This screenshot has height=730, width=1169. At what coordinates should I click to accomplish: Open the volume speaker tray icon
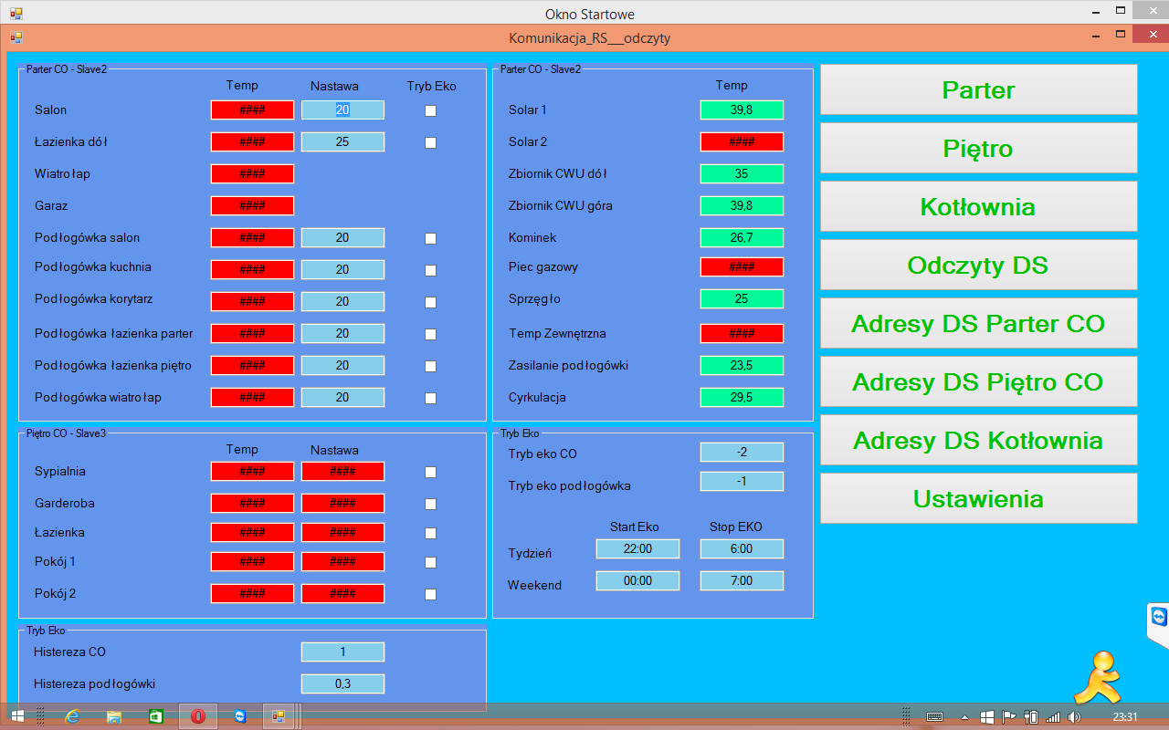click(x=1074, y=717)
